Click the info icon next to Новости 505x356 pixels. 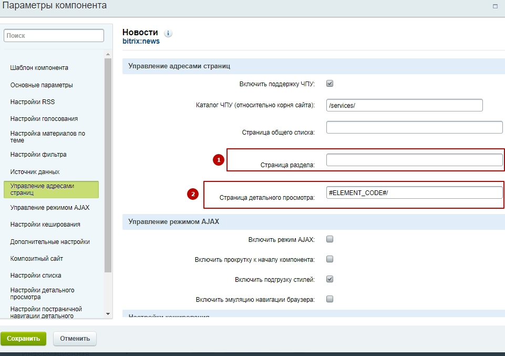point(168,33)
